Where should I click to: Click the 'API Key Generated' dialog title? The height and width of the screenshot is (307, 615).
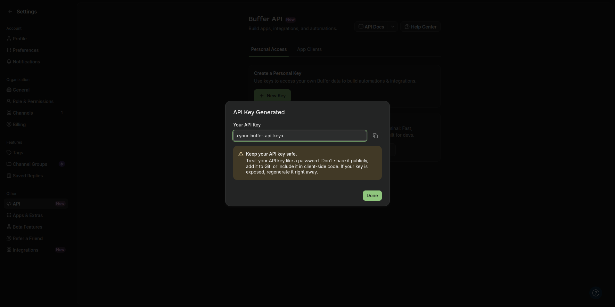[x=259, y=112]
